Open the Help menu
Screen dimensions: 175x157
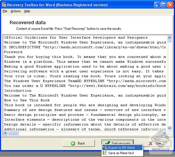point(27,11)
